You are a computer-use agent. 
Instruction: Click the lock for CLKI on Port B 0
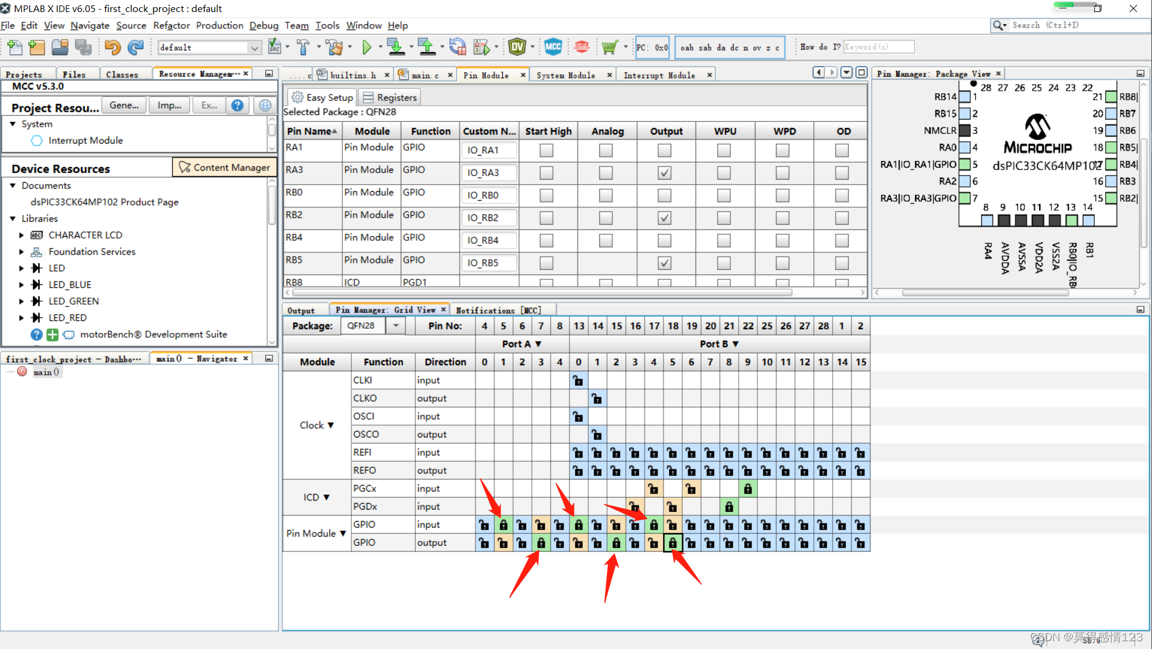click(x=578, y=380)
